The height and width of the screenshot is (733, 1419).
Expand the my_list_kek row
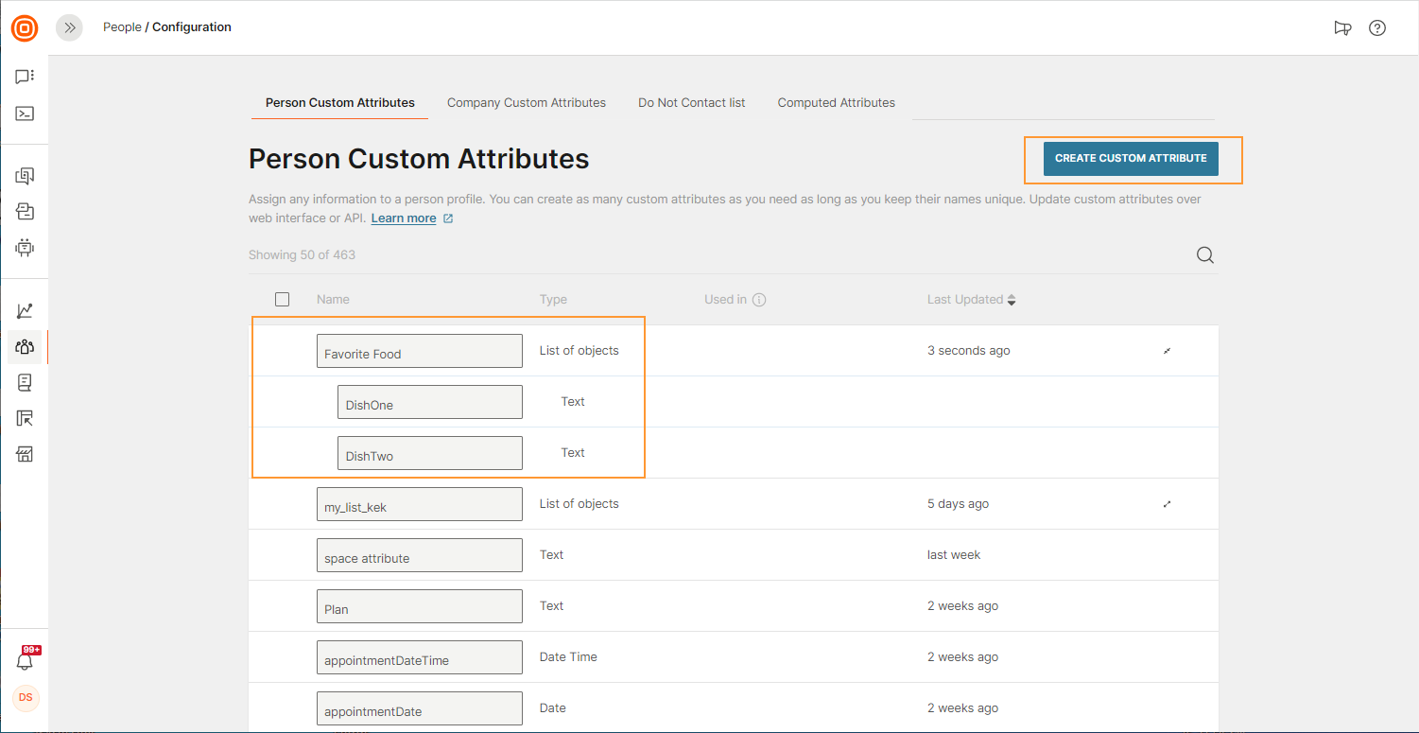coord(1167,504)
